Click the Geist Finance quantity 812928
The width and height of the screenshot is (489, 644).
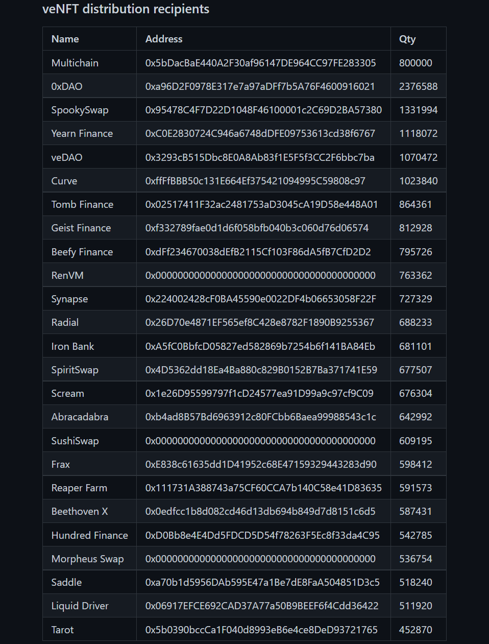(x=415, y=228)
